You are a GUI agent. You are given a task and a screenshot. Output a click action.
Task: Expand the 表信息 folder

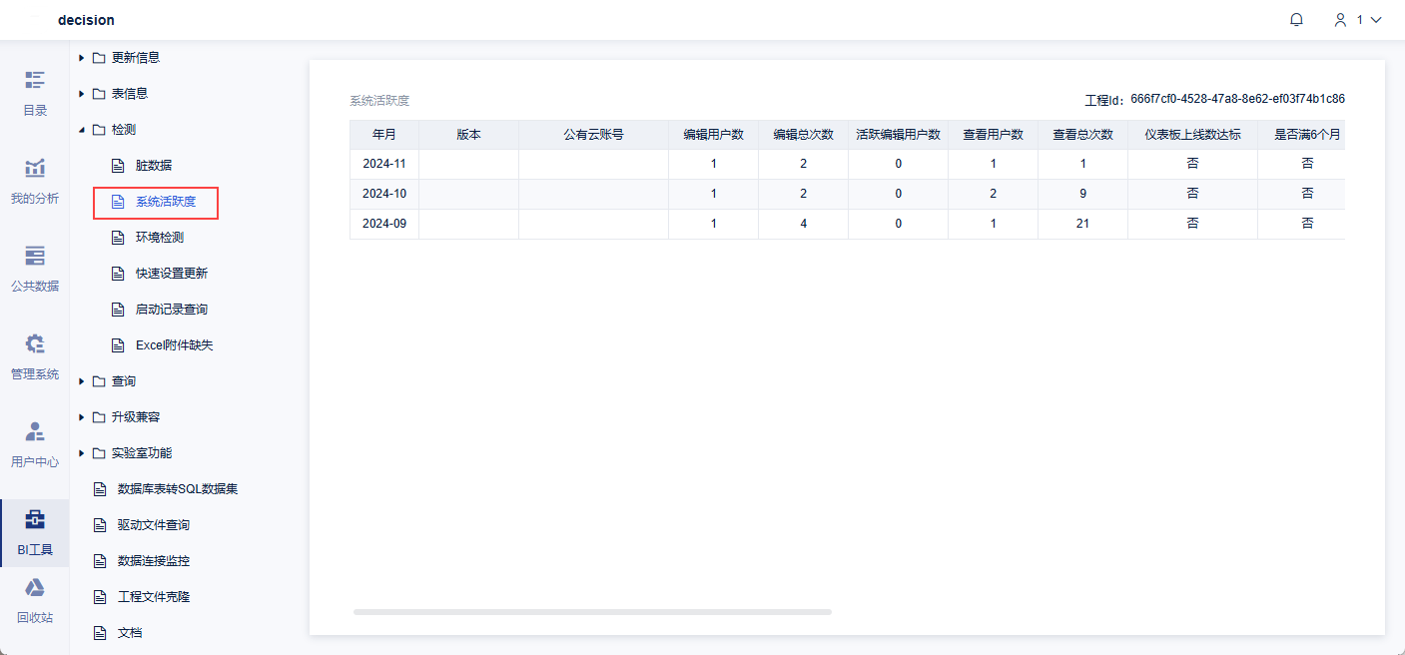(x=82, y=94)
